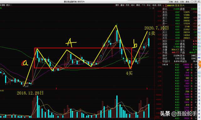Click the 标记 mark button
The height and width of the screenshot is (120, 201).
point(149,5)
